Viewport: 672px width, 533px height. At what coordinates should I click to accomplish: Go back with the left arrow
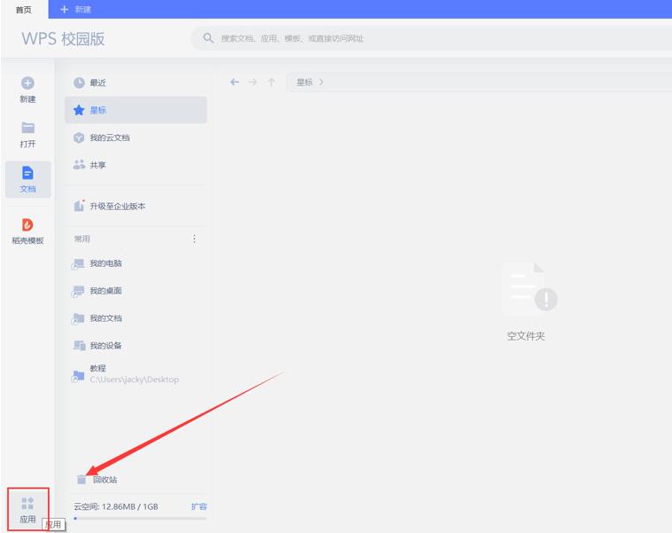coord(234,82)
